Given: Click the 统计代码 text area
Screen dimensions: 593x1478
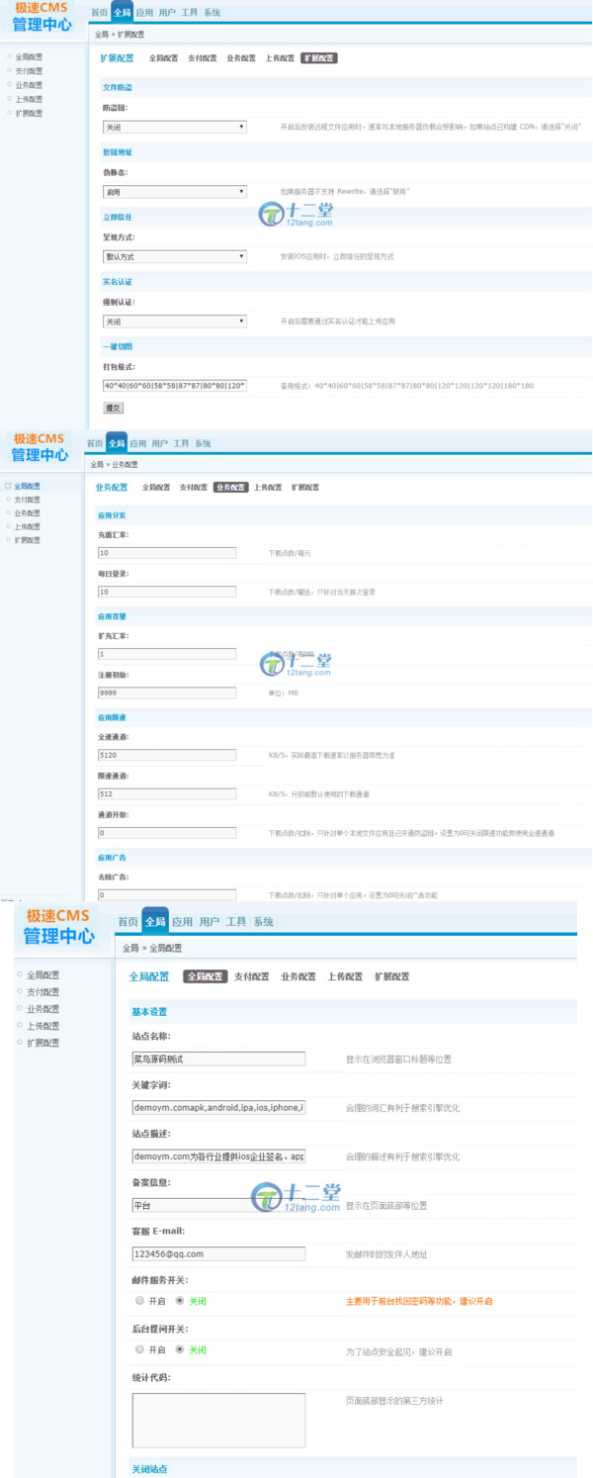Looking at the screenshot, I should (x=218, y=1420).
